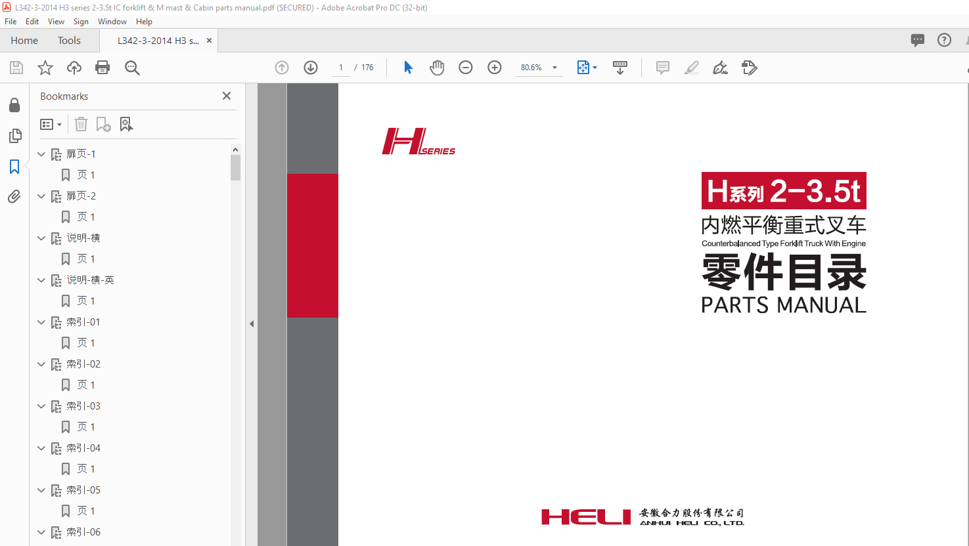The height and width of the screenshot is (546, 969).
Task: Open the security lock panel
Action: pyautogui.click(x=14, y=105)
